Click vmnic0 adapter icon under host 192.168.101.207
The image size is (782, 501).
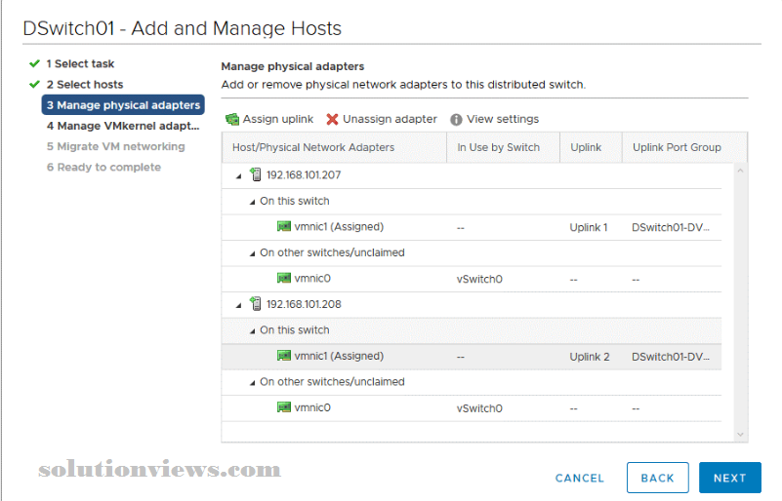(284, 278)
